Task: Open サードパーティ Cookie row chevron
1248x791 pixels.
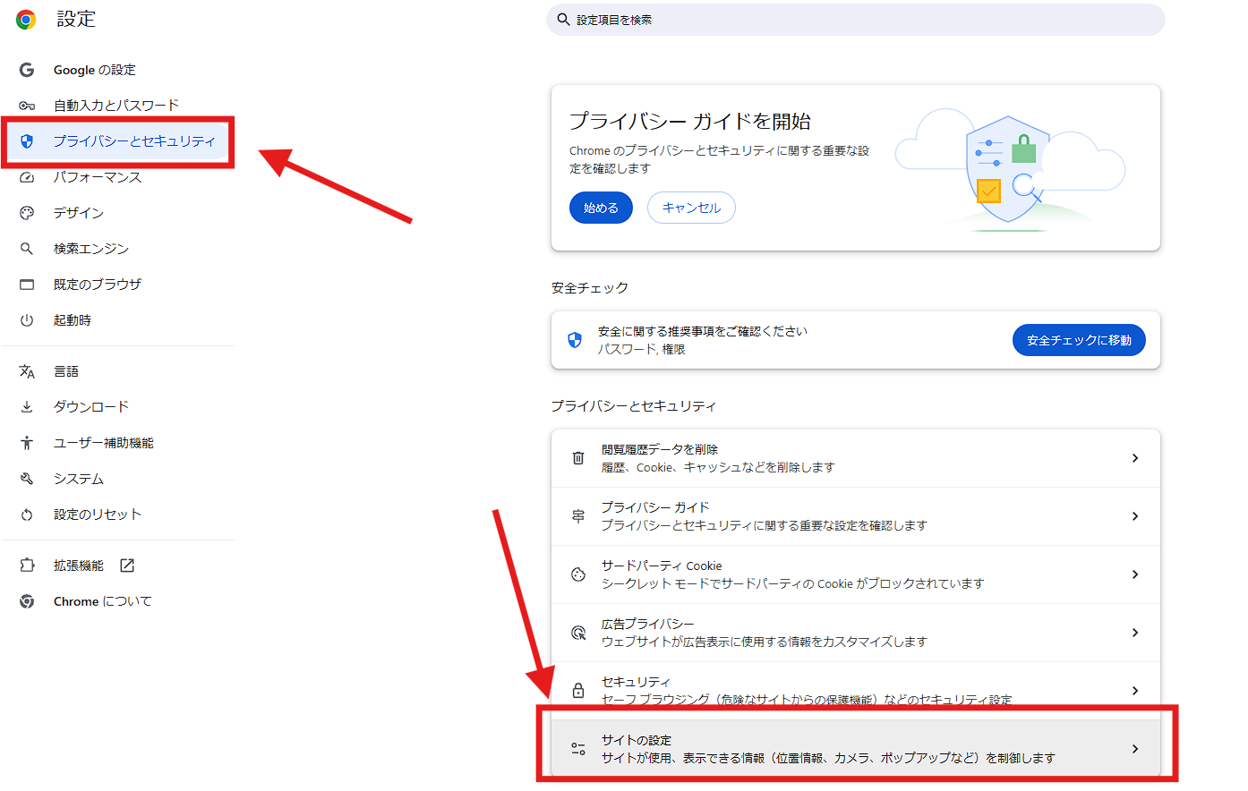Action: pyautogui.click(x=1135, y=574)
